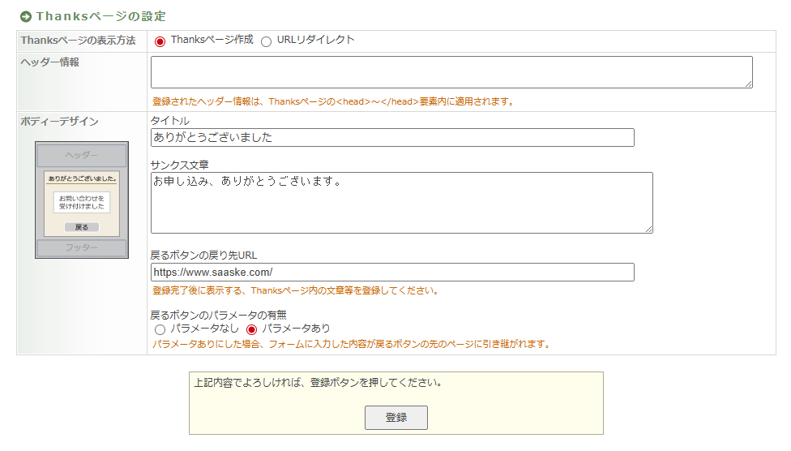791x451 pixels.
Task: Click the お問い合わせを受け付けました box in the preview
Action: [81, 202]
